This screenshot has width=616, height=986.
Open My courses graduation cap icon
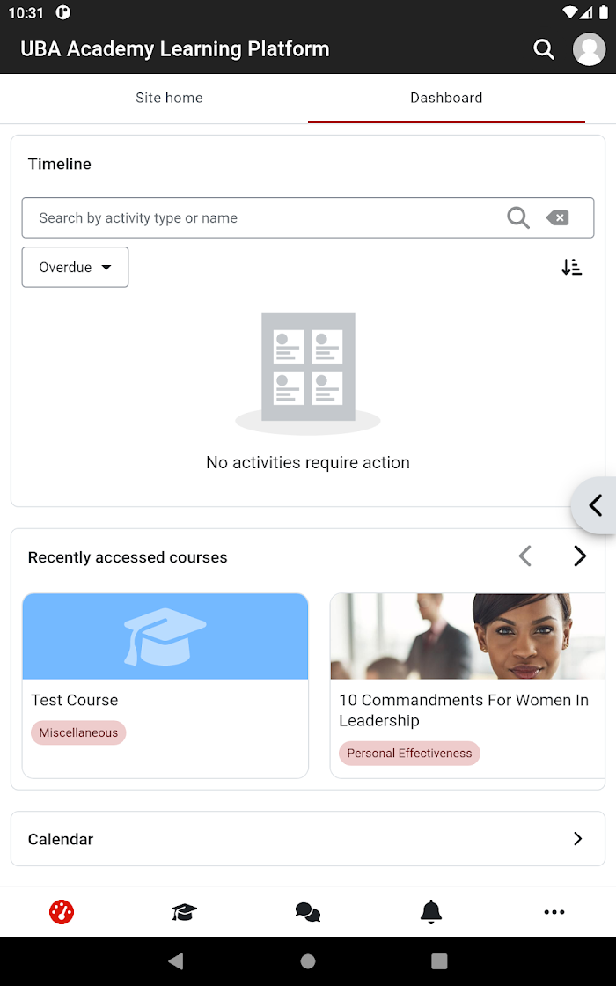[185, 912]
